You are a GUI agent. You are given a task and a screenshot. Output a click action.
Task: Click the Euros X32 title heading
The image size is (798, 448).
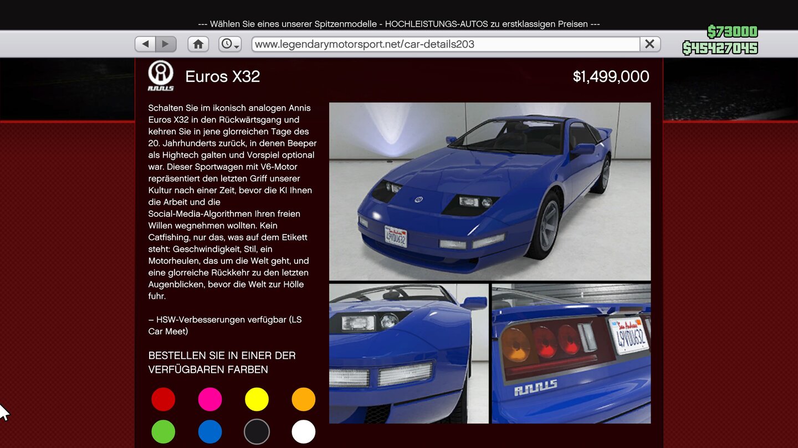pyautogui.click(x=223, y=76)
